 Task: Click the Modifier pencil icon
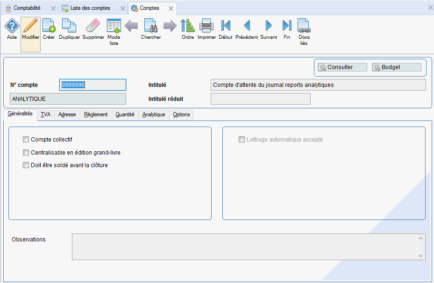click(30, 27)
